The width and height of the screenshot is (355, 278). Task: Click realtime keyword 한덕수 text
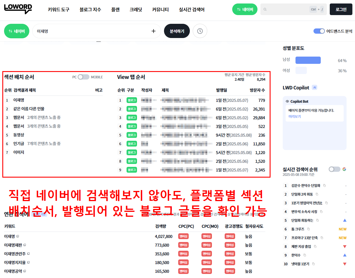tap(296, 255)
